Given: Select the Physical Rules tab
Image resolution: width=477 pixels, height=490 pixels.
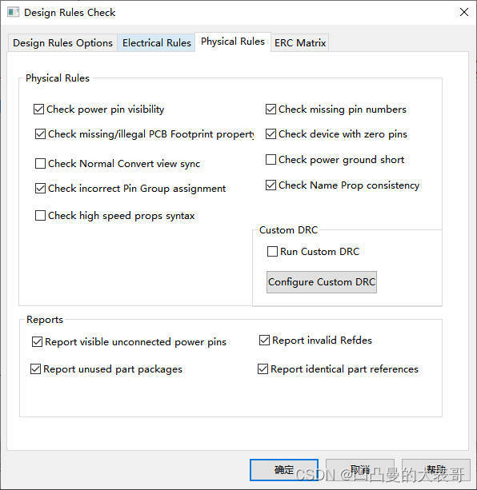Looking at the screenshot, I should (233, 42).
